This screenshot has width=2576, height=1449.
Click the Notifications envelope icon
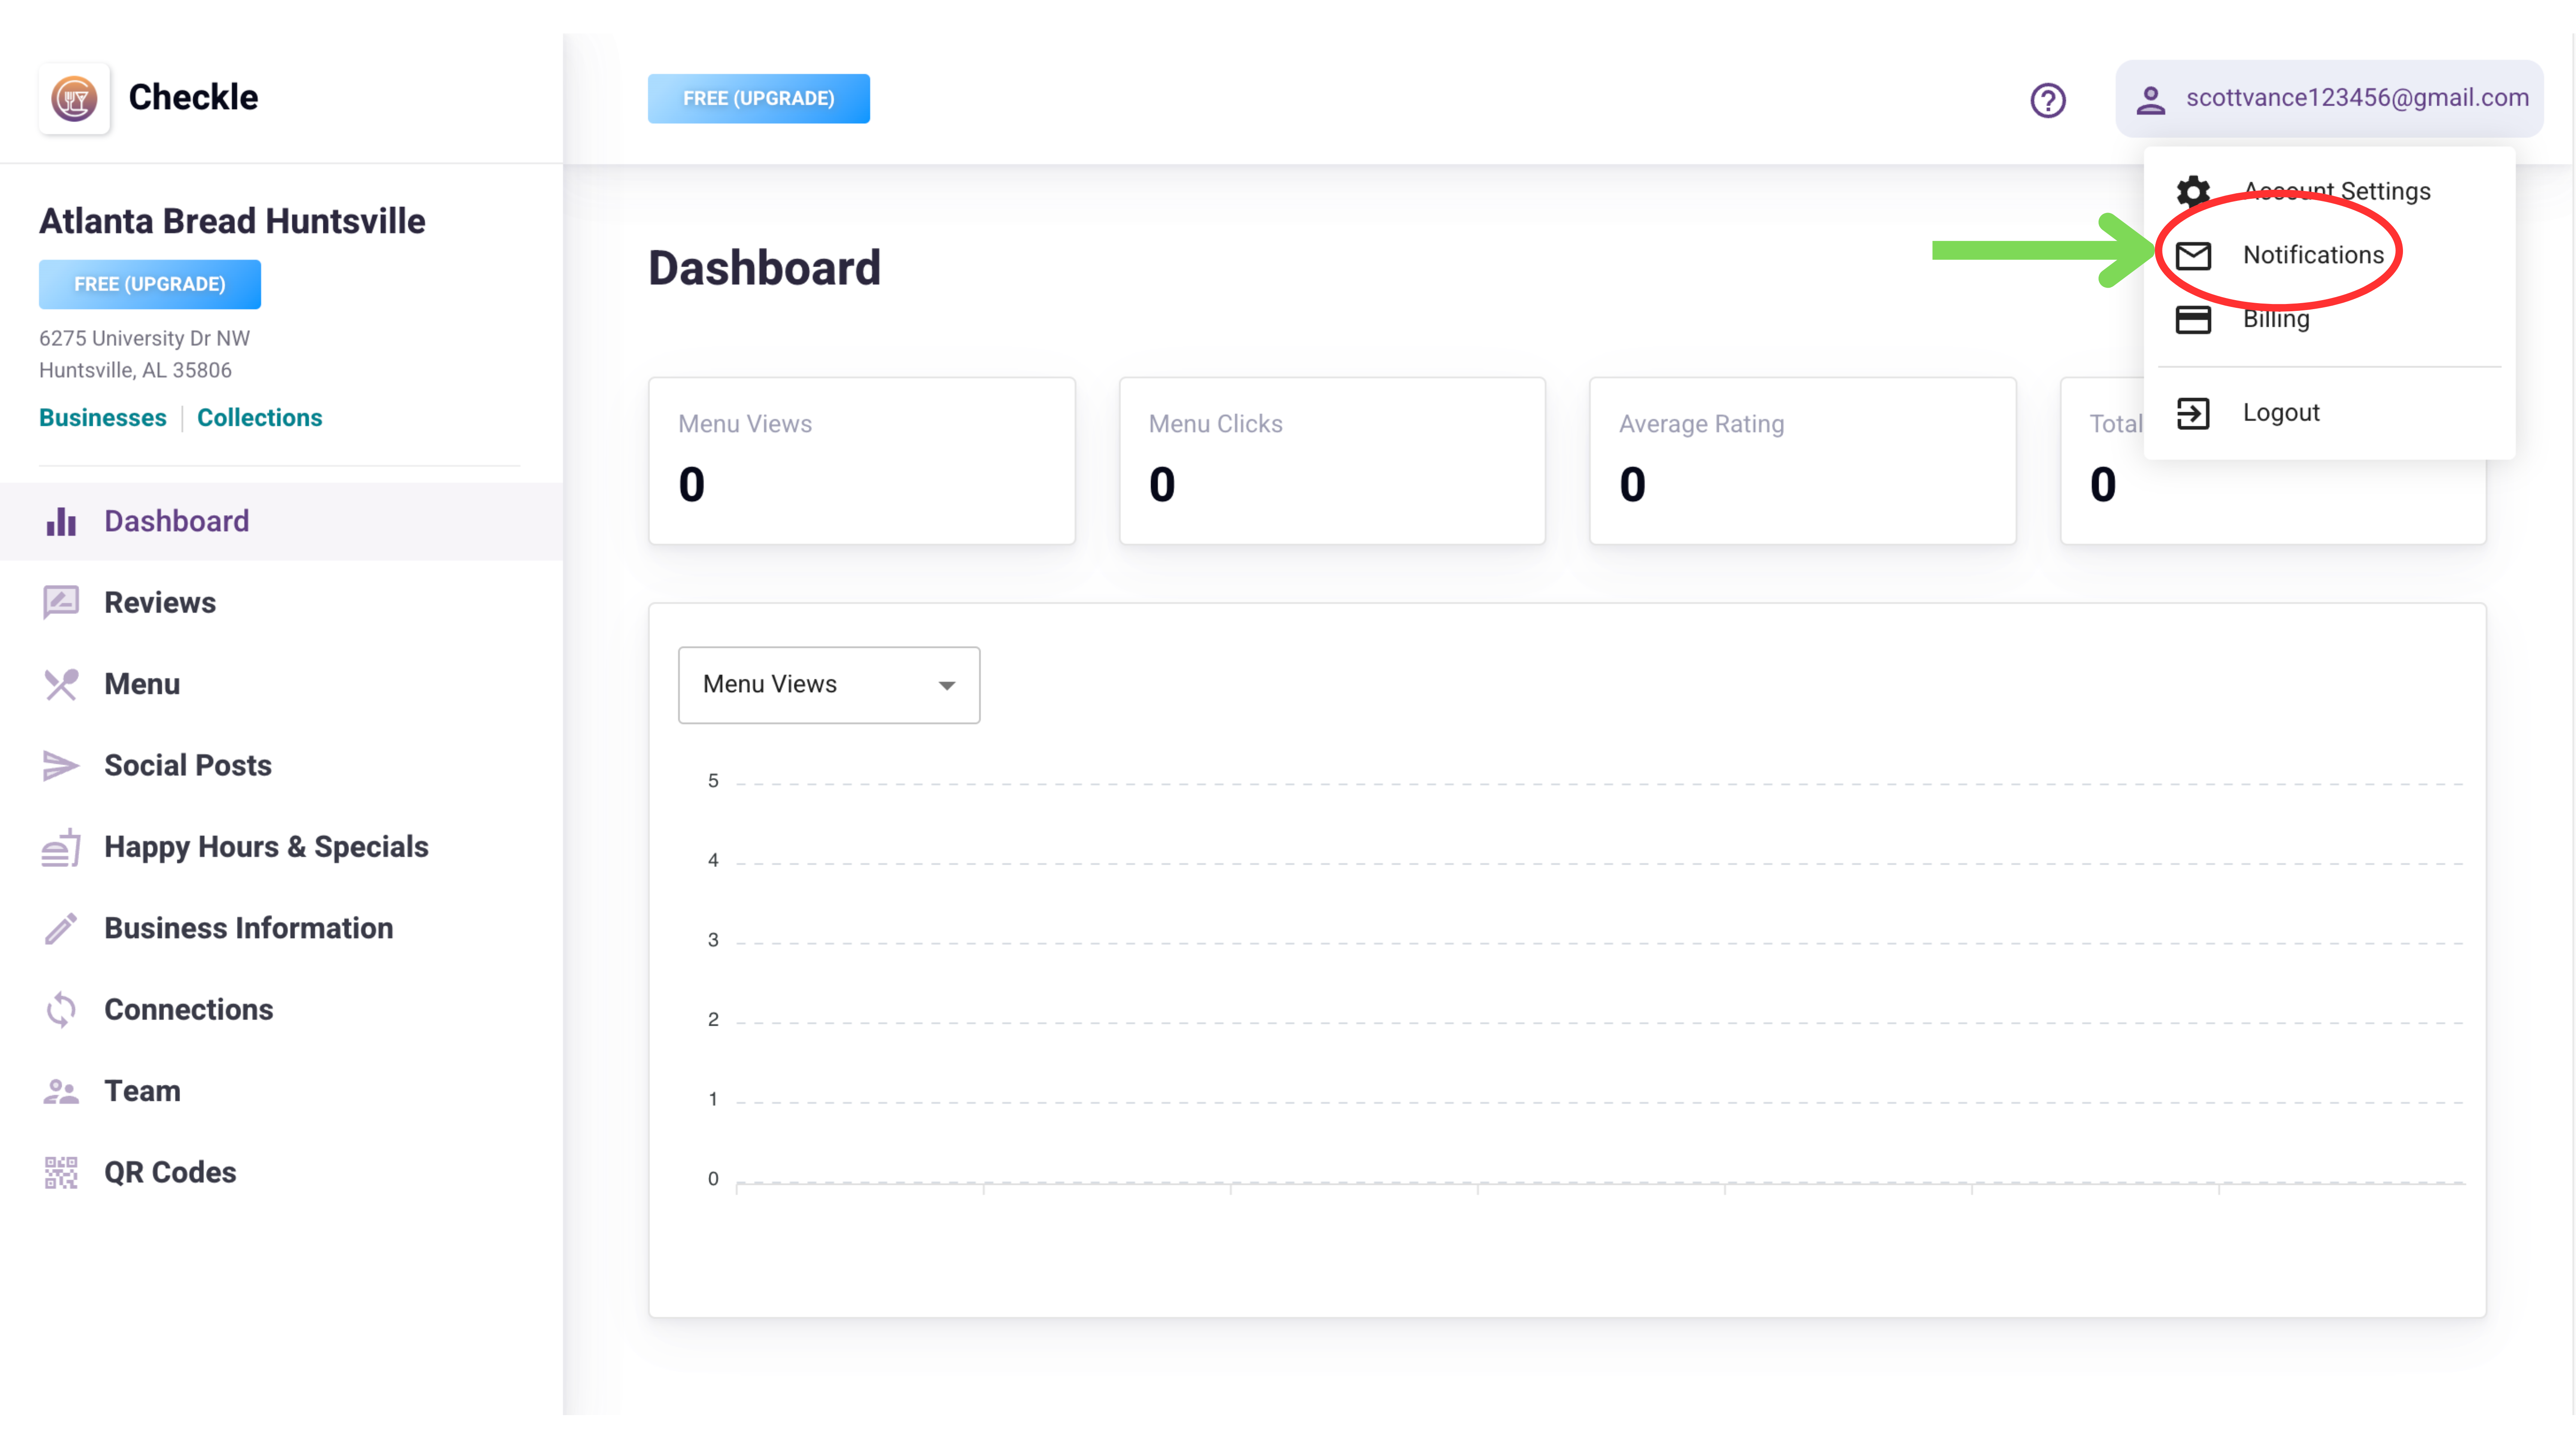click(2192, 255)
